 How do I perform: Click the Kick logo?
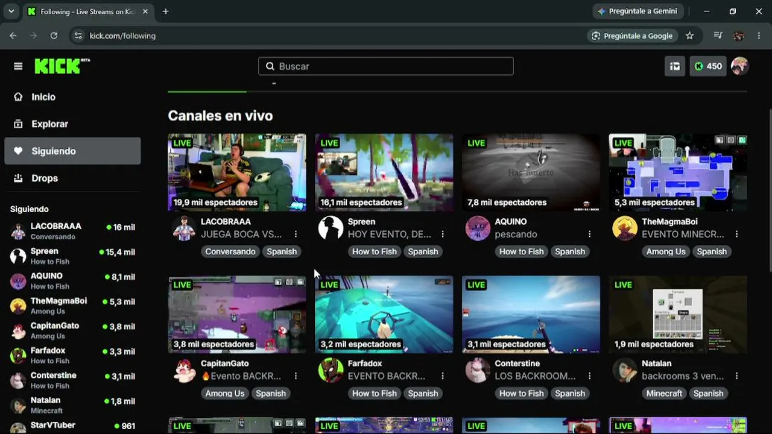click(62, 66)
